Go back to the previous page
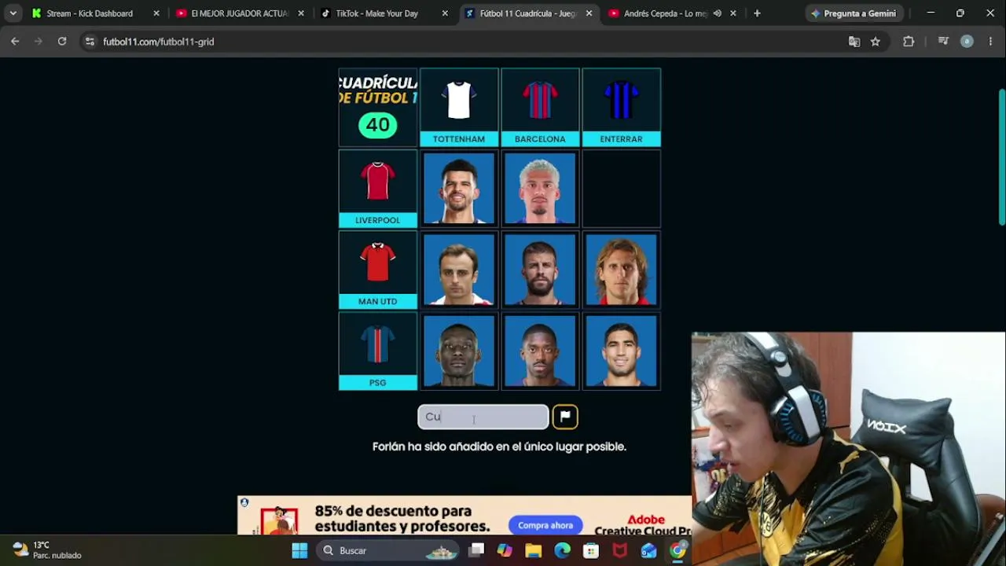The image size is (1006, 566). 15,42
